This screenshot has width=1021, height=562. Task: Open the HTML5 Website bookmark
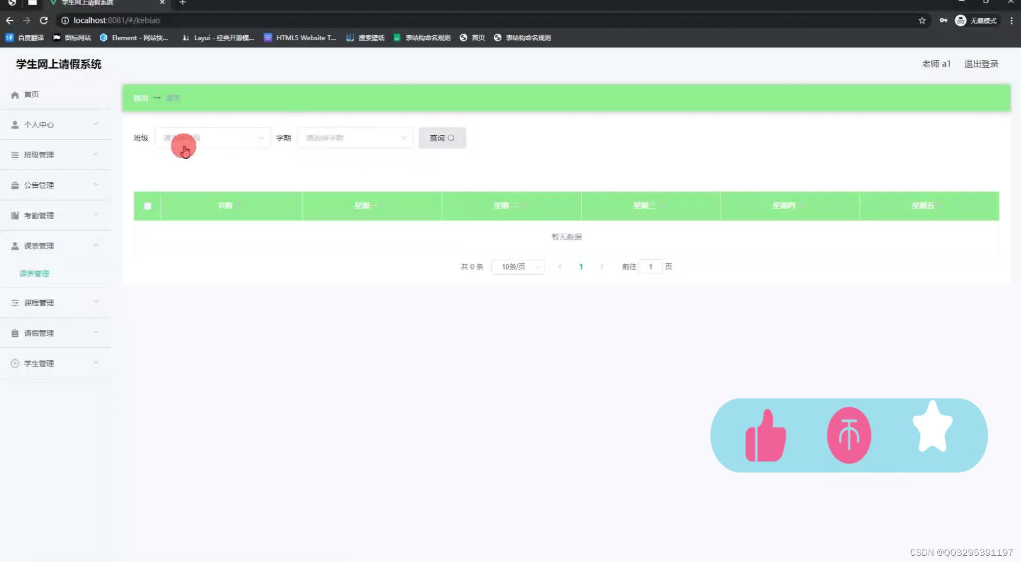(300, 37)
